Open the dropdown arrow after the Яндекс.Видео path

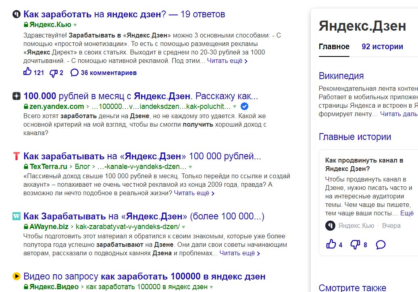pyautogui.click(x=211, y=287)
